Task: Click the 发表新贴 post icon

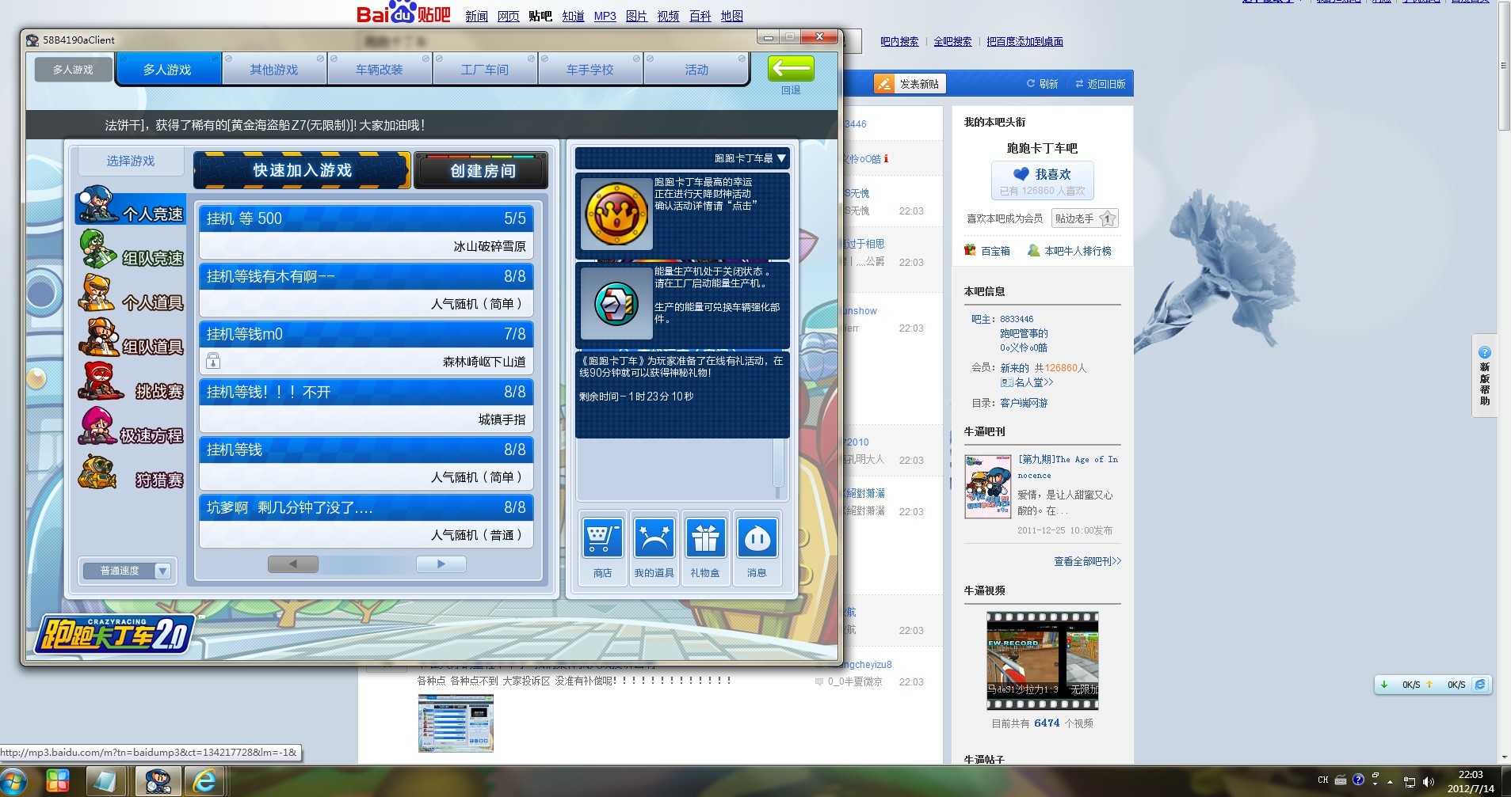Action: pos(883,84)
